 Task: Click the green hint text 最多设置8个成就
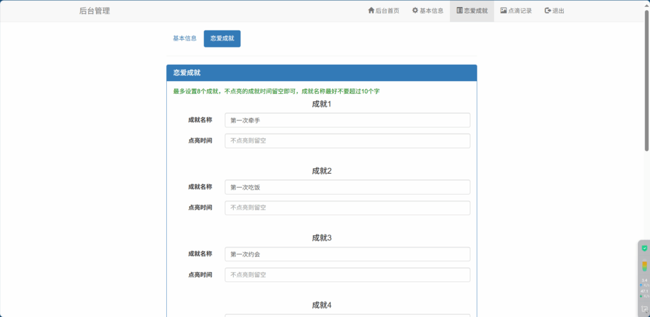point(277,91)
